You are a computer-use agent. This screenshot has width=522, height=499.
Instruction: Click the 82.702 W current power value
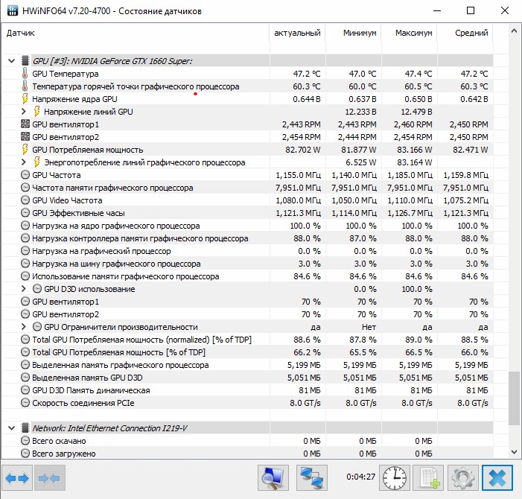[x=302, y=150]
